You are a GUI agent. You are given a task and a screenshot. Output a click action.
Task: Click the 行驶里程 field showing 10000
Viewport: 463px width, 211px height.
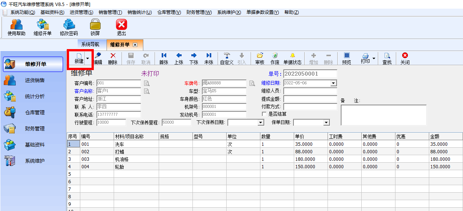click(x=111, y=123)
